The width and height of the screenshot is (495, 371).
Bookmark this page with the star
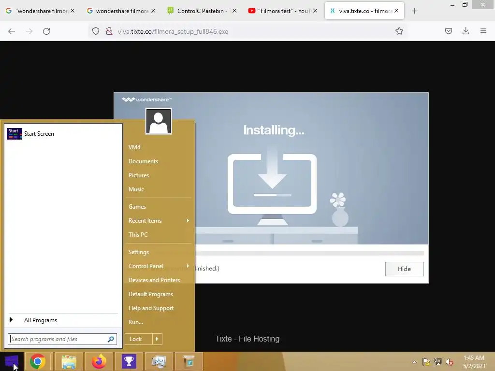pos(399,31)
